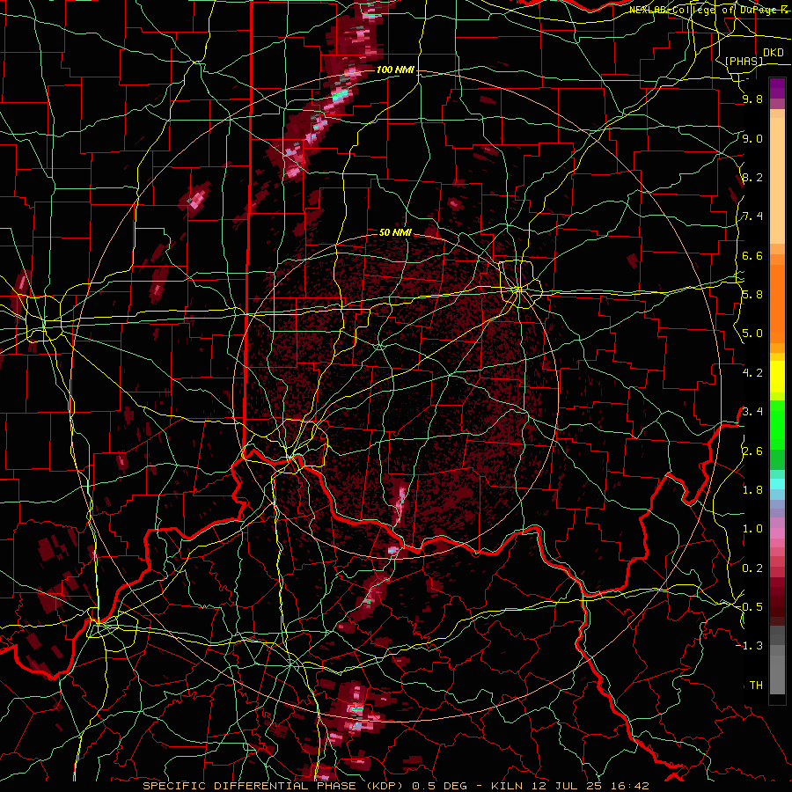Click the '[PHAS]' legend label
Viewport: 792px width, 792px height.
click(x=744, y=61)
